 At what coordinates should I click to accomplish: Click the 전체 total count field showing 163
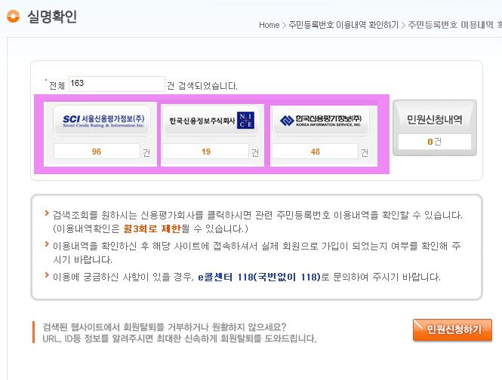click(x=116, y=84)
